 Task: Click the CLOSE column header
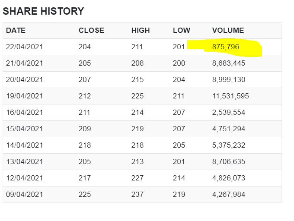[x=91, y=30]
